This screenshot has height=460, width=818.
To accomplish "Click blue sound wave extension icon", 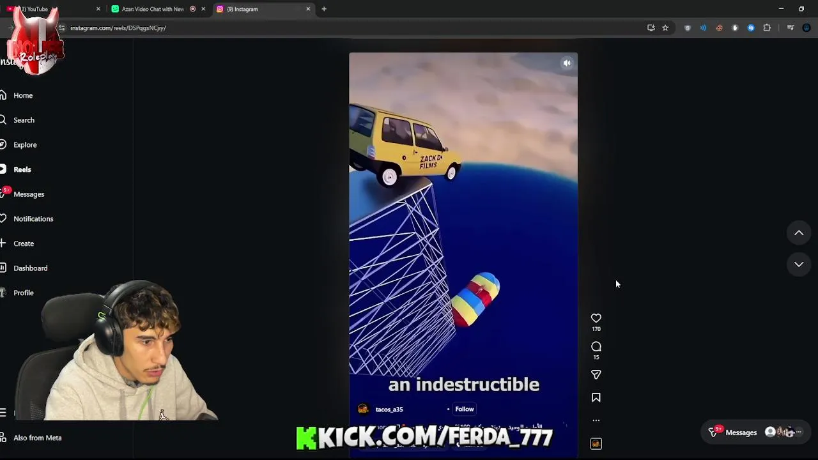I will pyautogui.click(x=703, y=28).
